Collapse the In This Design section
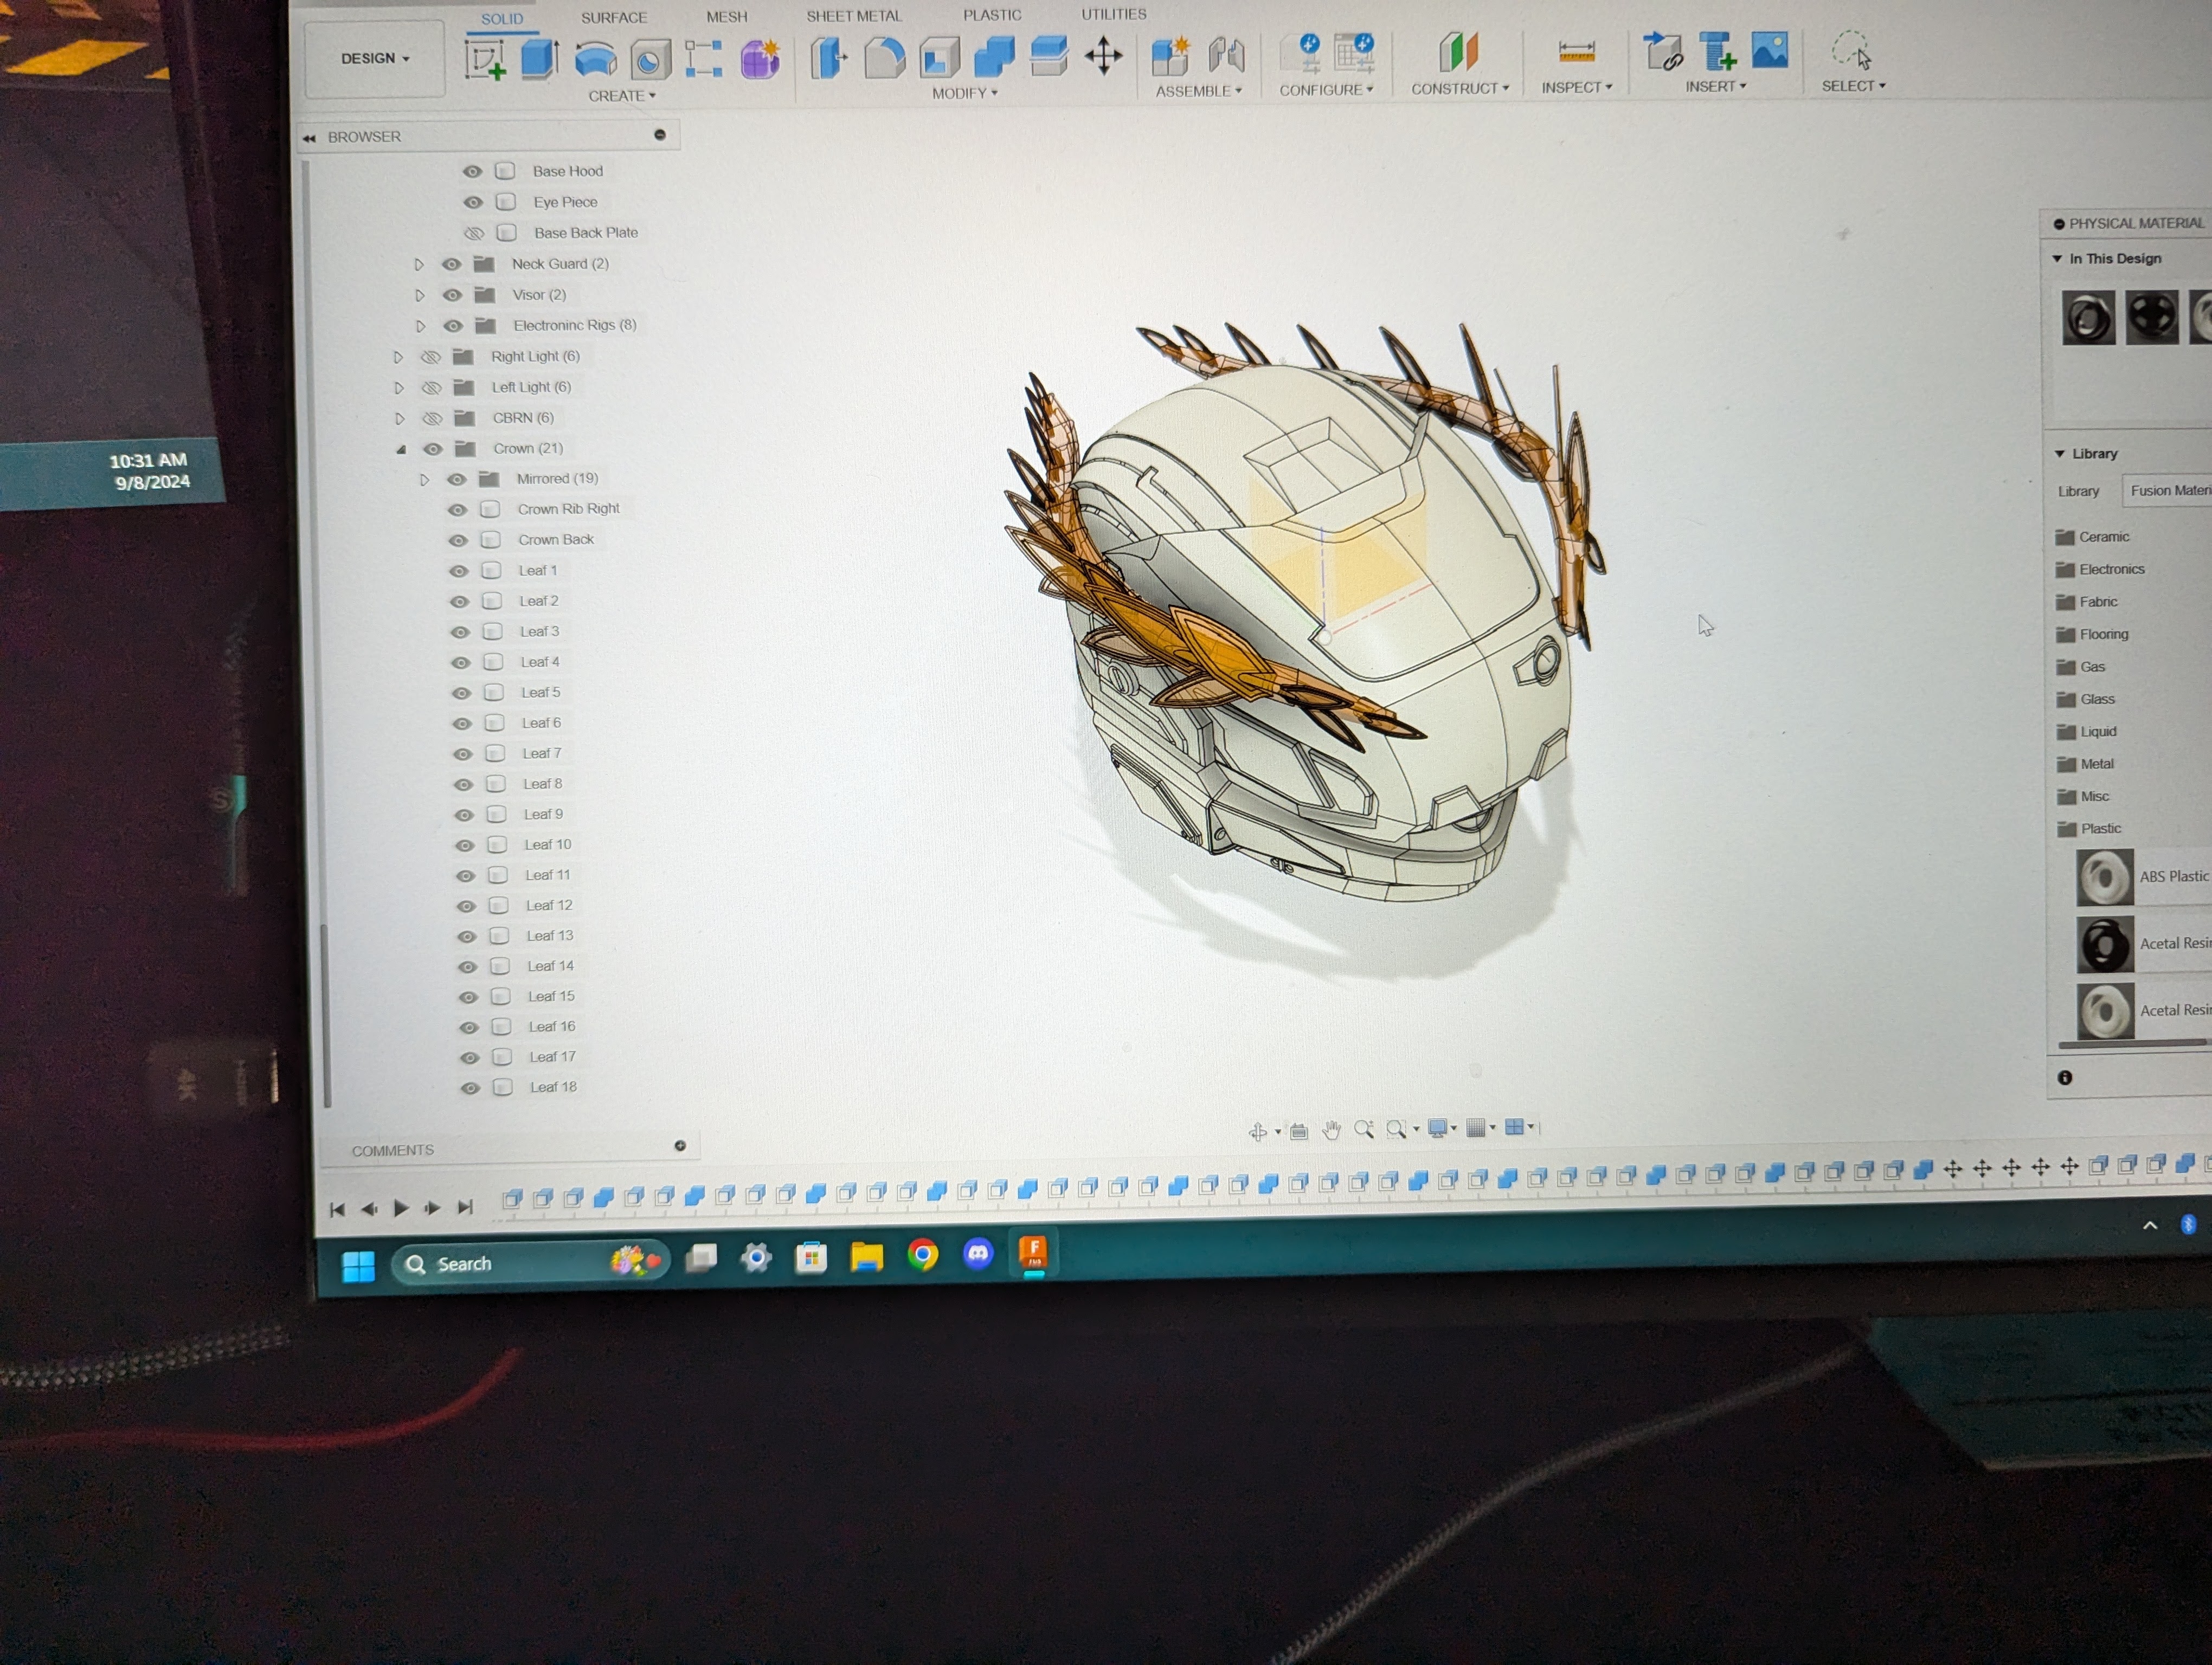Image resolution: width=2212 pixels, height=1665 pixels. tap(2057, 259)
